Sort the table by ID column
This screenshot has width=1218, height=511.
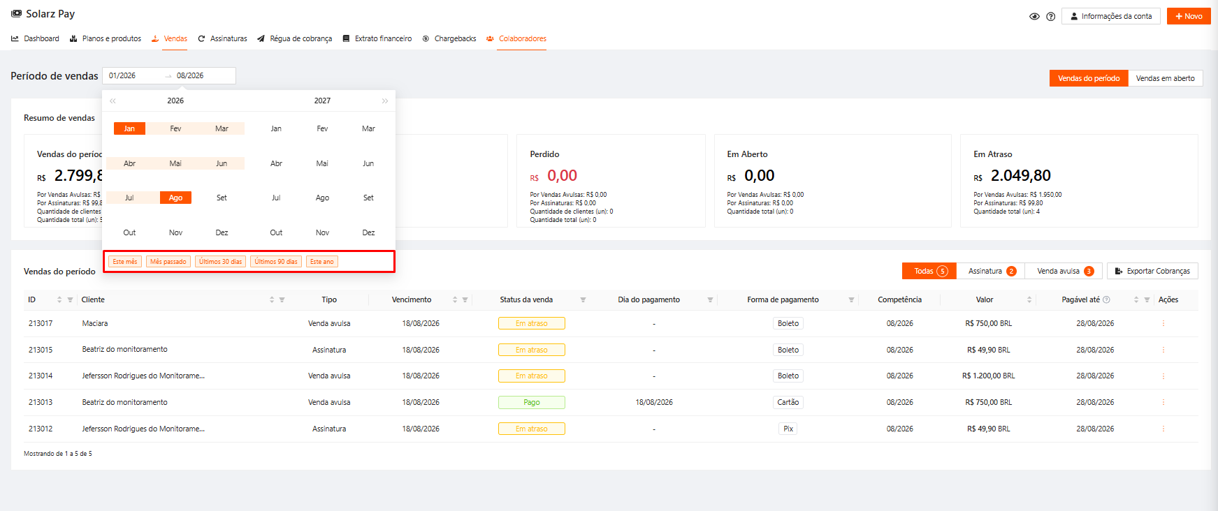(59, 299)
